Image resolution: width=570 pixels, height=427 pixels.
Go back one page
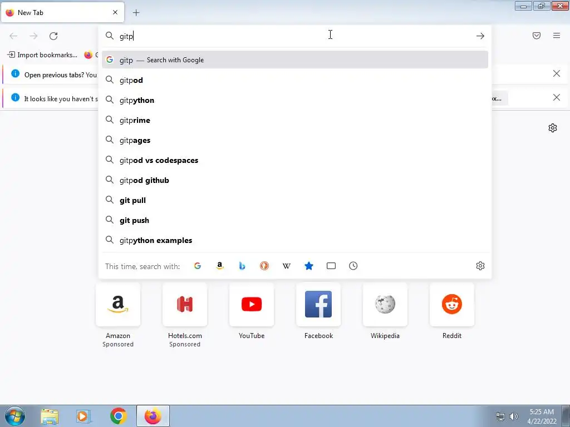point(13,36)
